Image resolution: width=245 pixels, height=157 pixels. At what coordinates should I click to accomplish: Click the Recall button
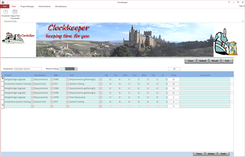(215, 61)
